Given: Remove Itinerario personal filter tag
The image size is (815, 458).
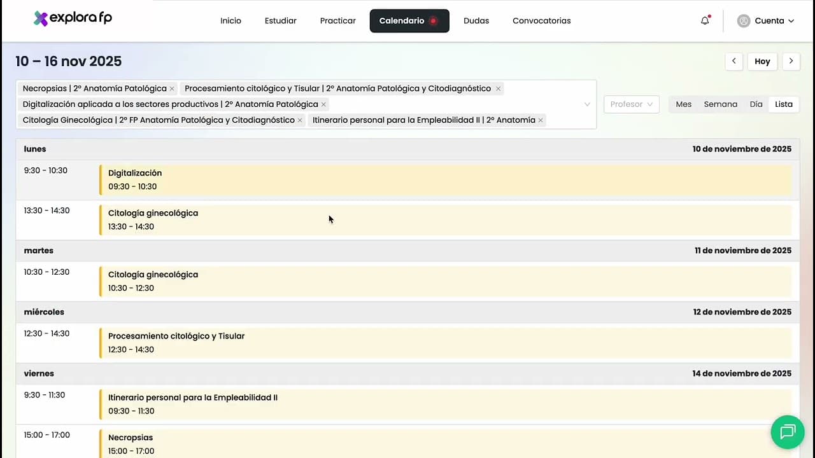Looking at the screenshot, I should point(541,121).
